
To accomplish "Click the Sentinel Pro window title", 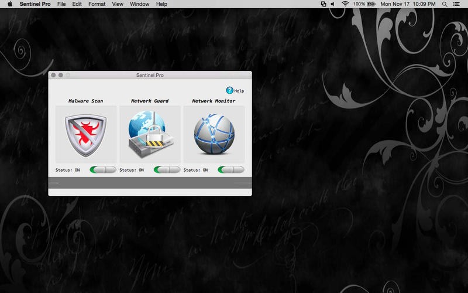I will pos(150,75).
